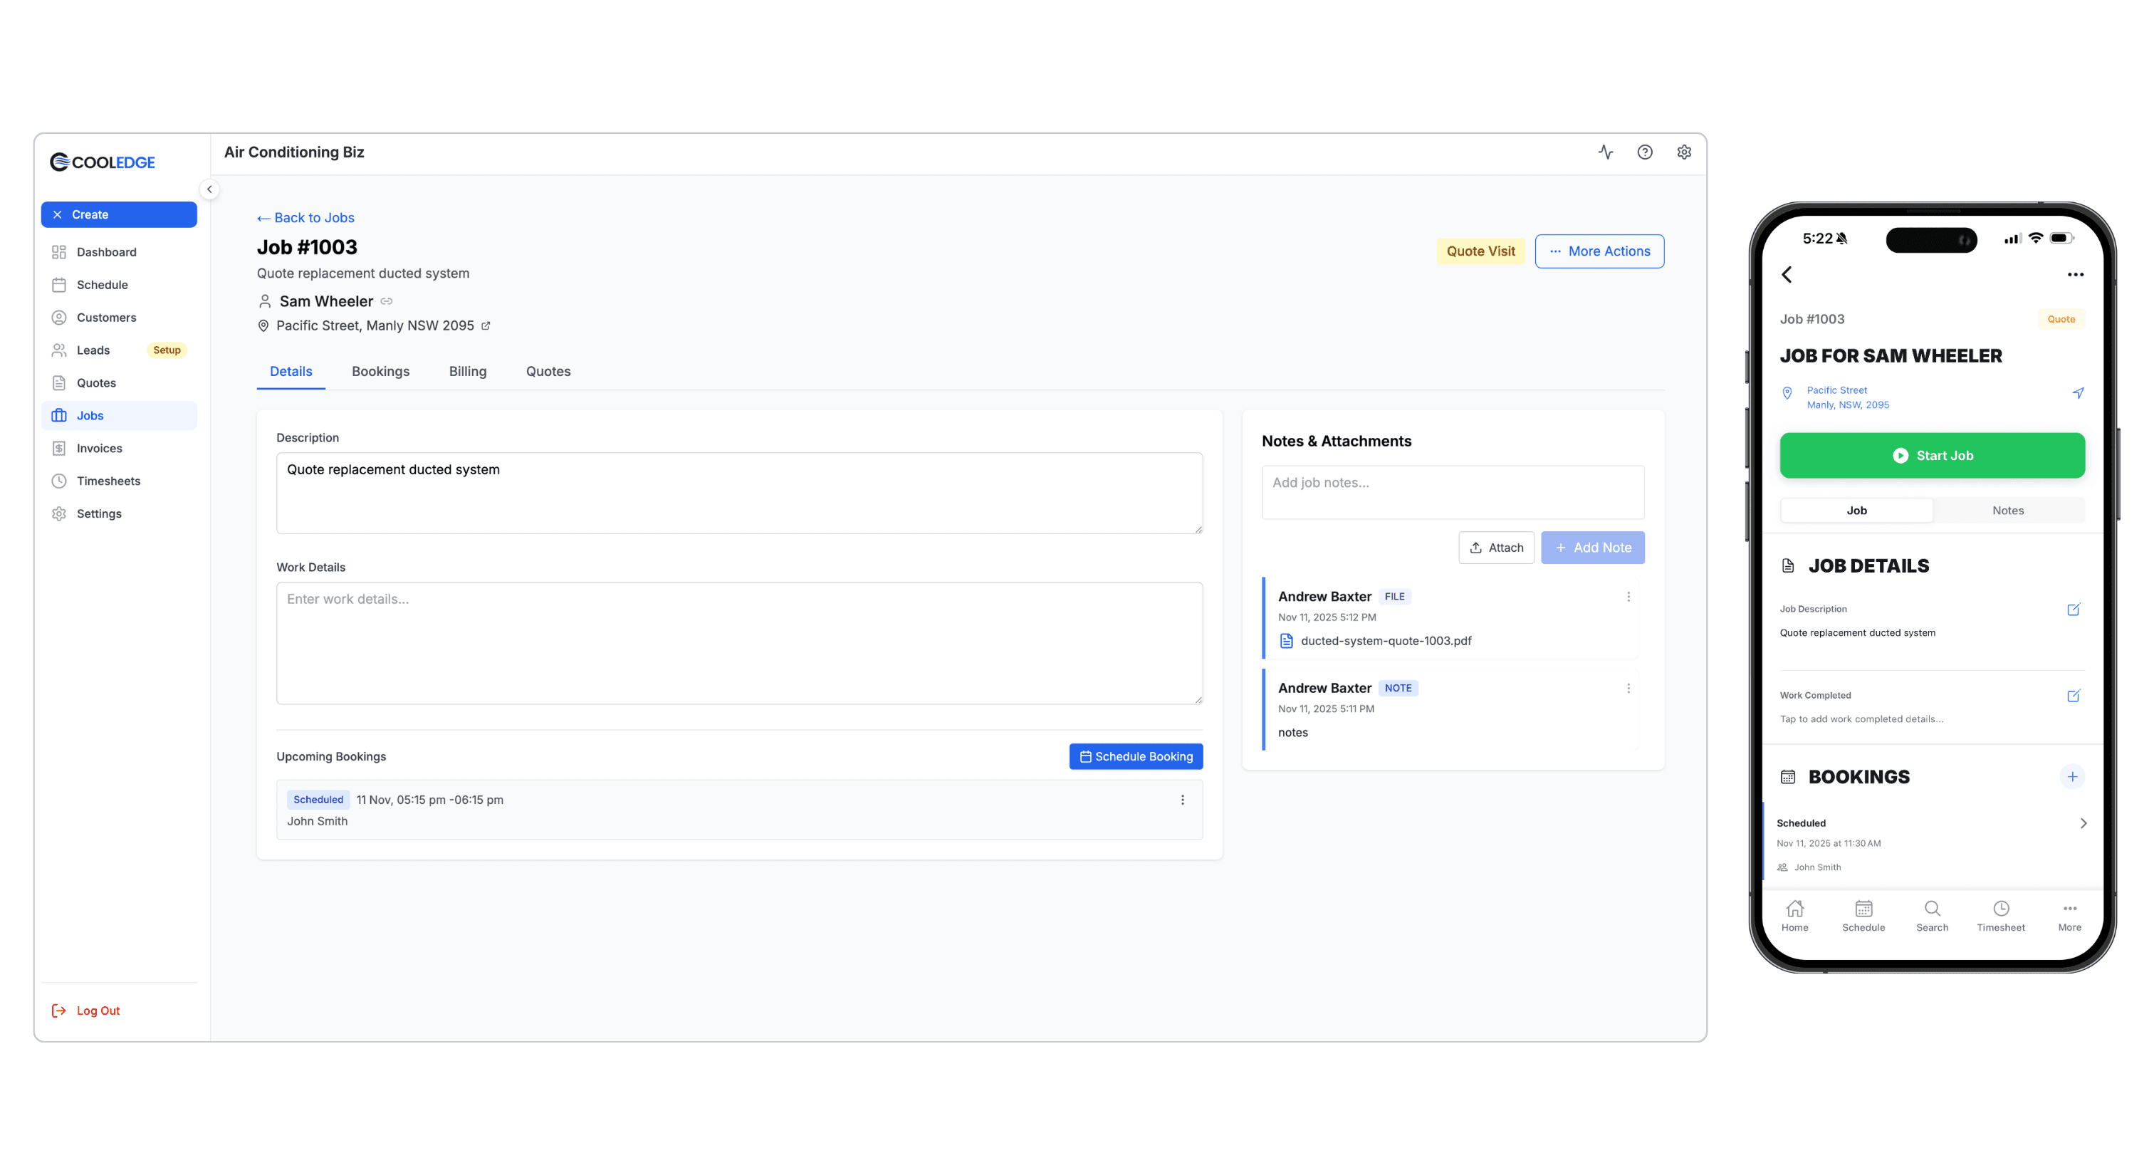Switch to the Billing tab
This screenshot has width=2154, height=1175.
tap(467, 371)
